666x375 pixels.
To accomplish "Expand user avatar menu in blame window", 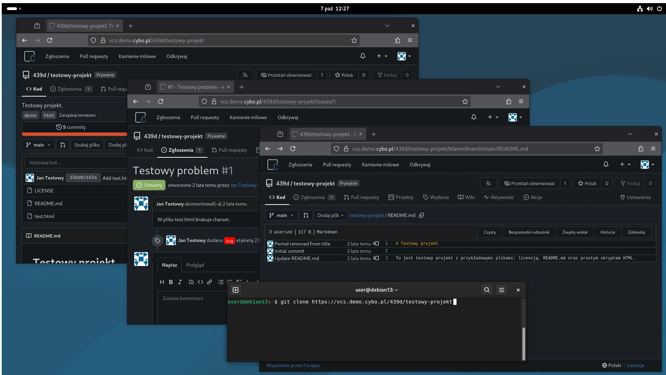I will click(647, 165).
